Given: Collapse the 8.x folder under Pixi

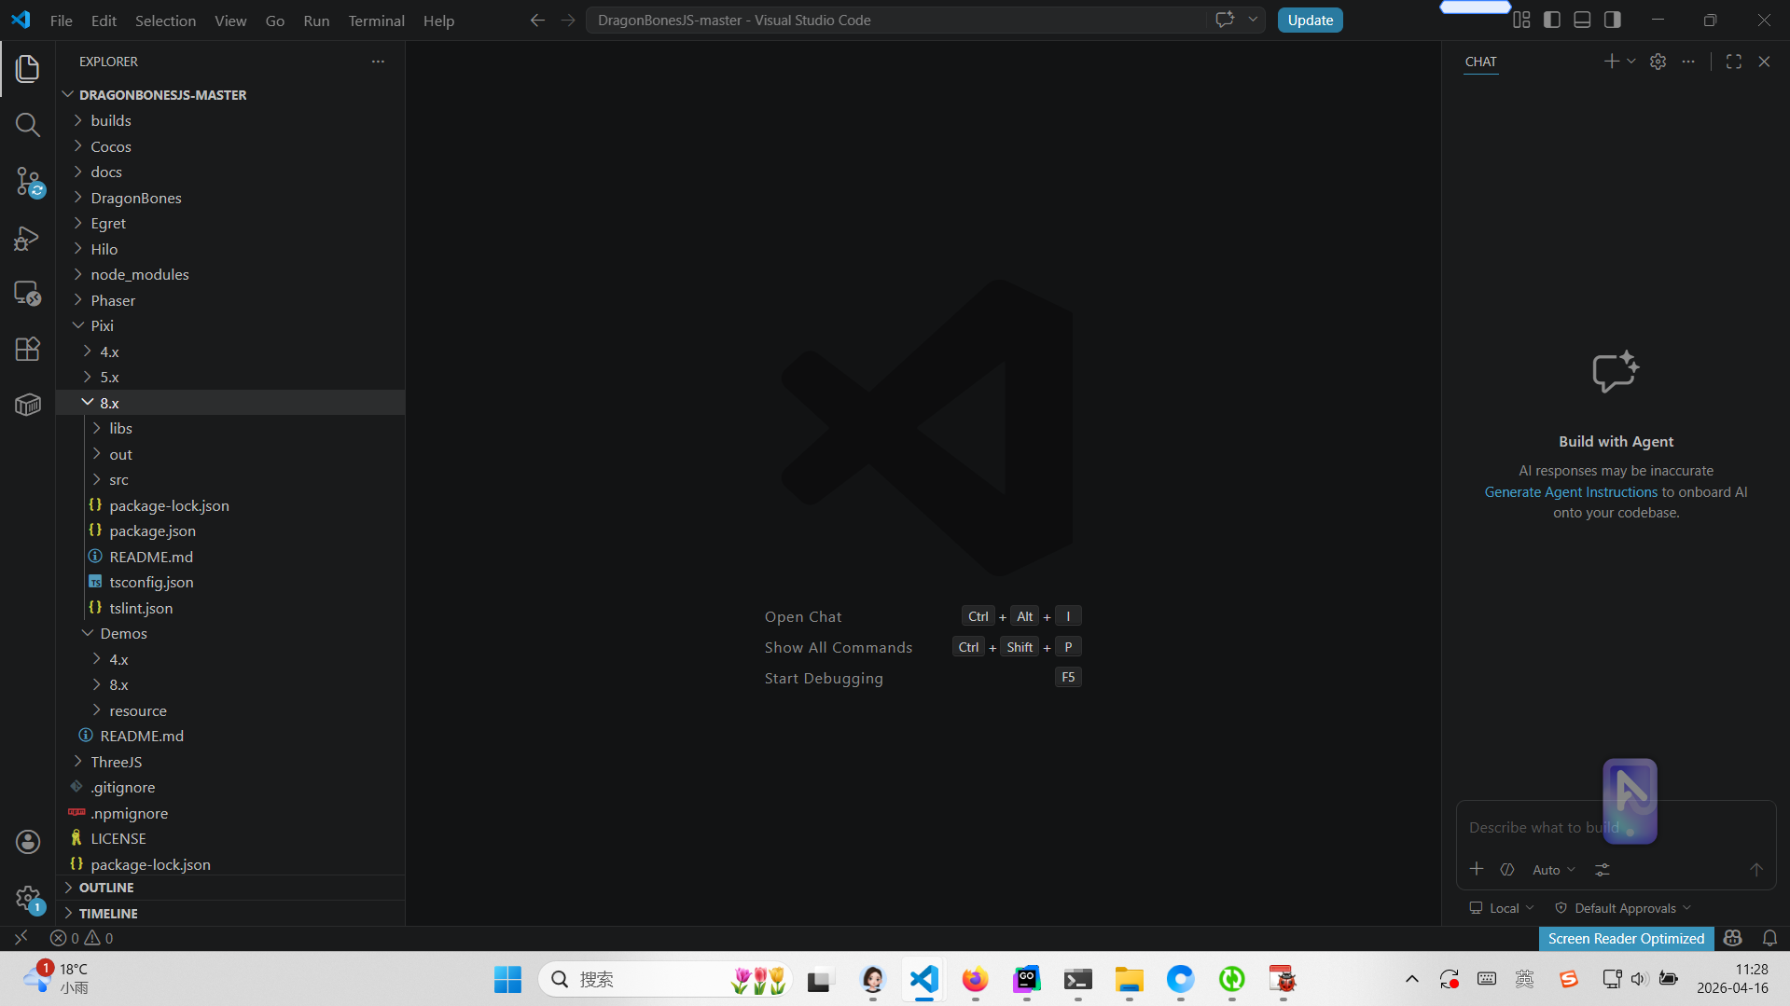Looking at the screenshot, I should [230, 403].
